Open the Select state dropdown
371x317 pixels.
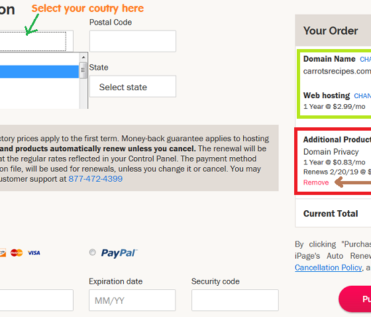click(132, 86)
